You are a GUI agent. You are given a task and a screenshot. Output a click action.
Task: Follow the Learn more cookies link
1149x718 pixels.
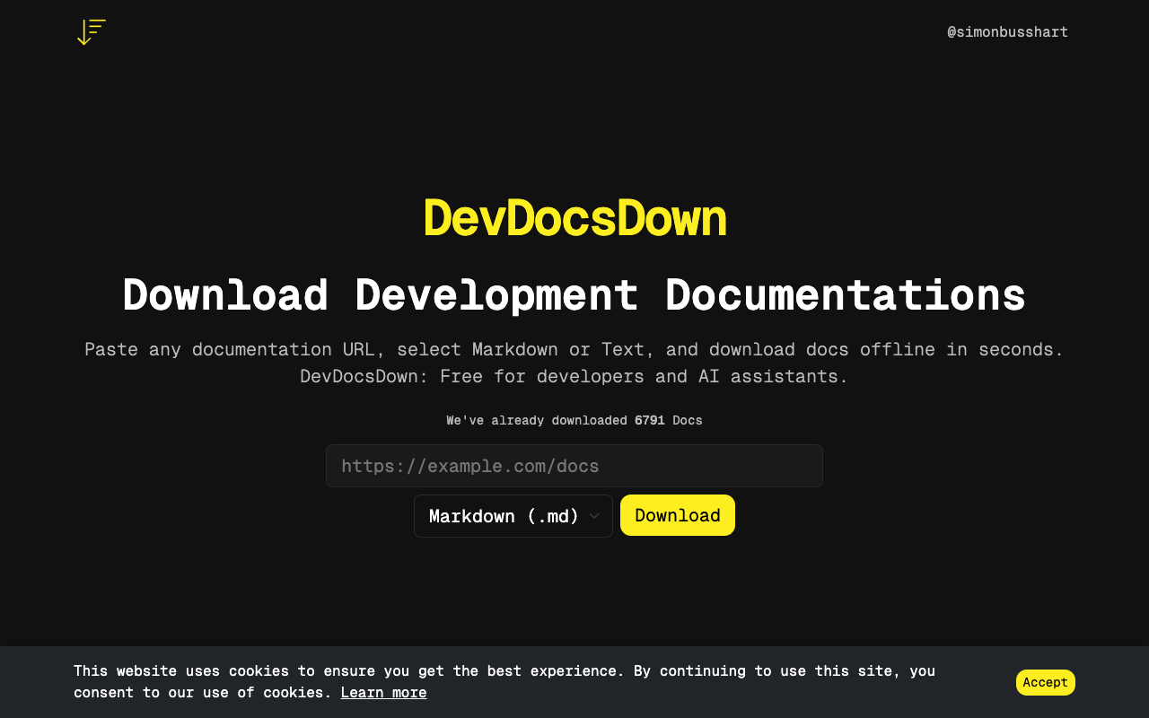(x=383, y=692)
